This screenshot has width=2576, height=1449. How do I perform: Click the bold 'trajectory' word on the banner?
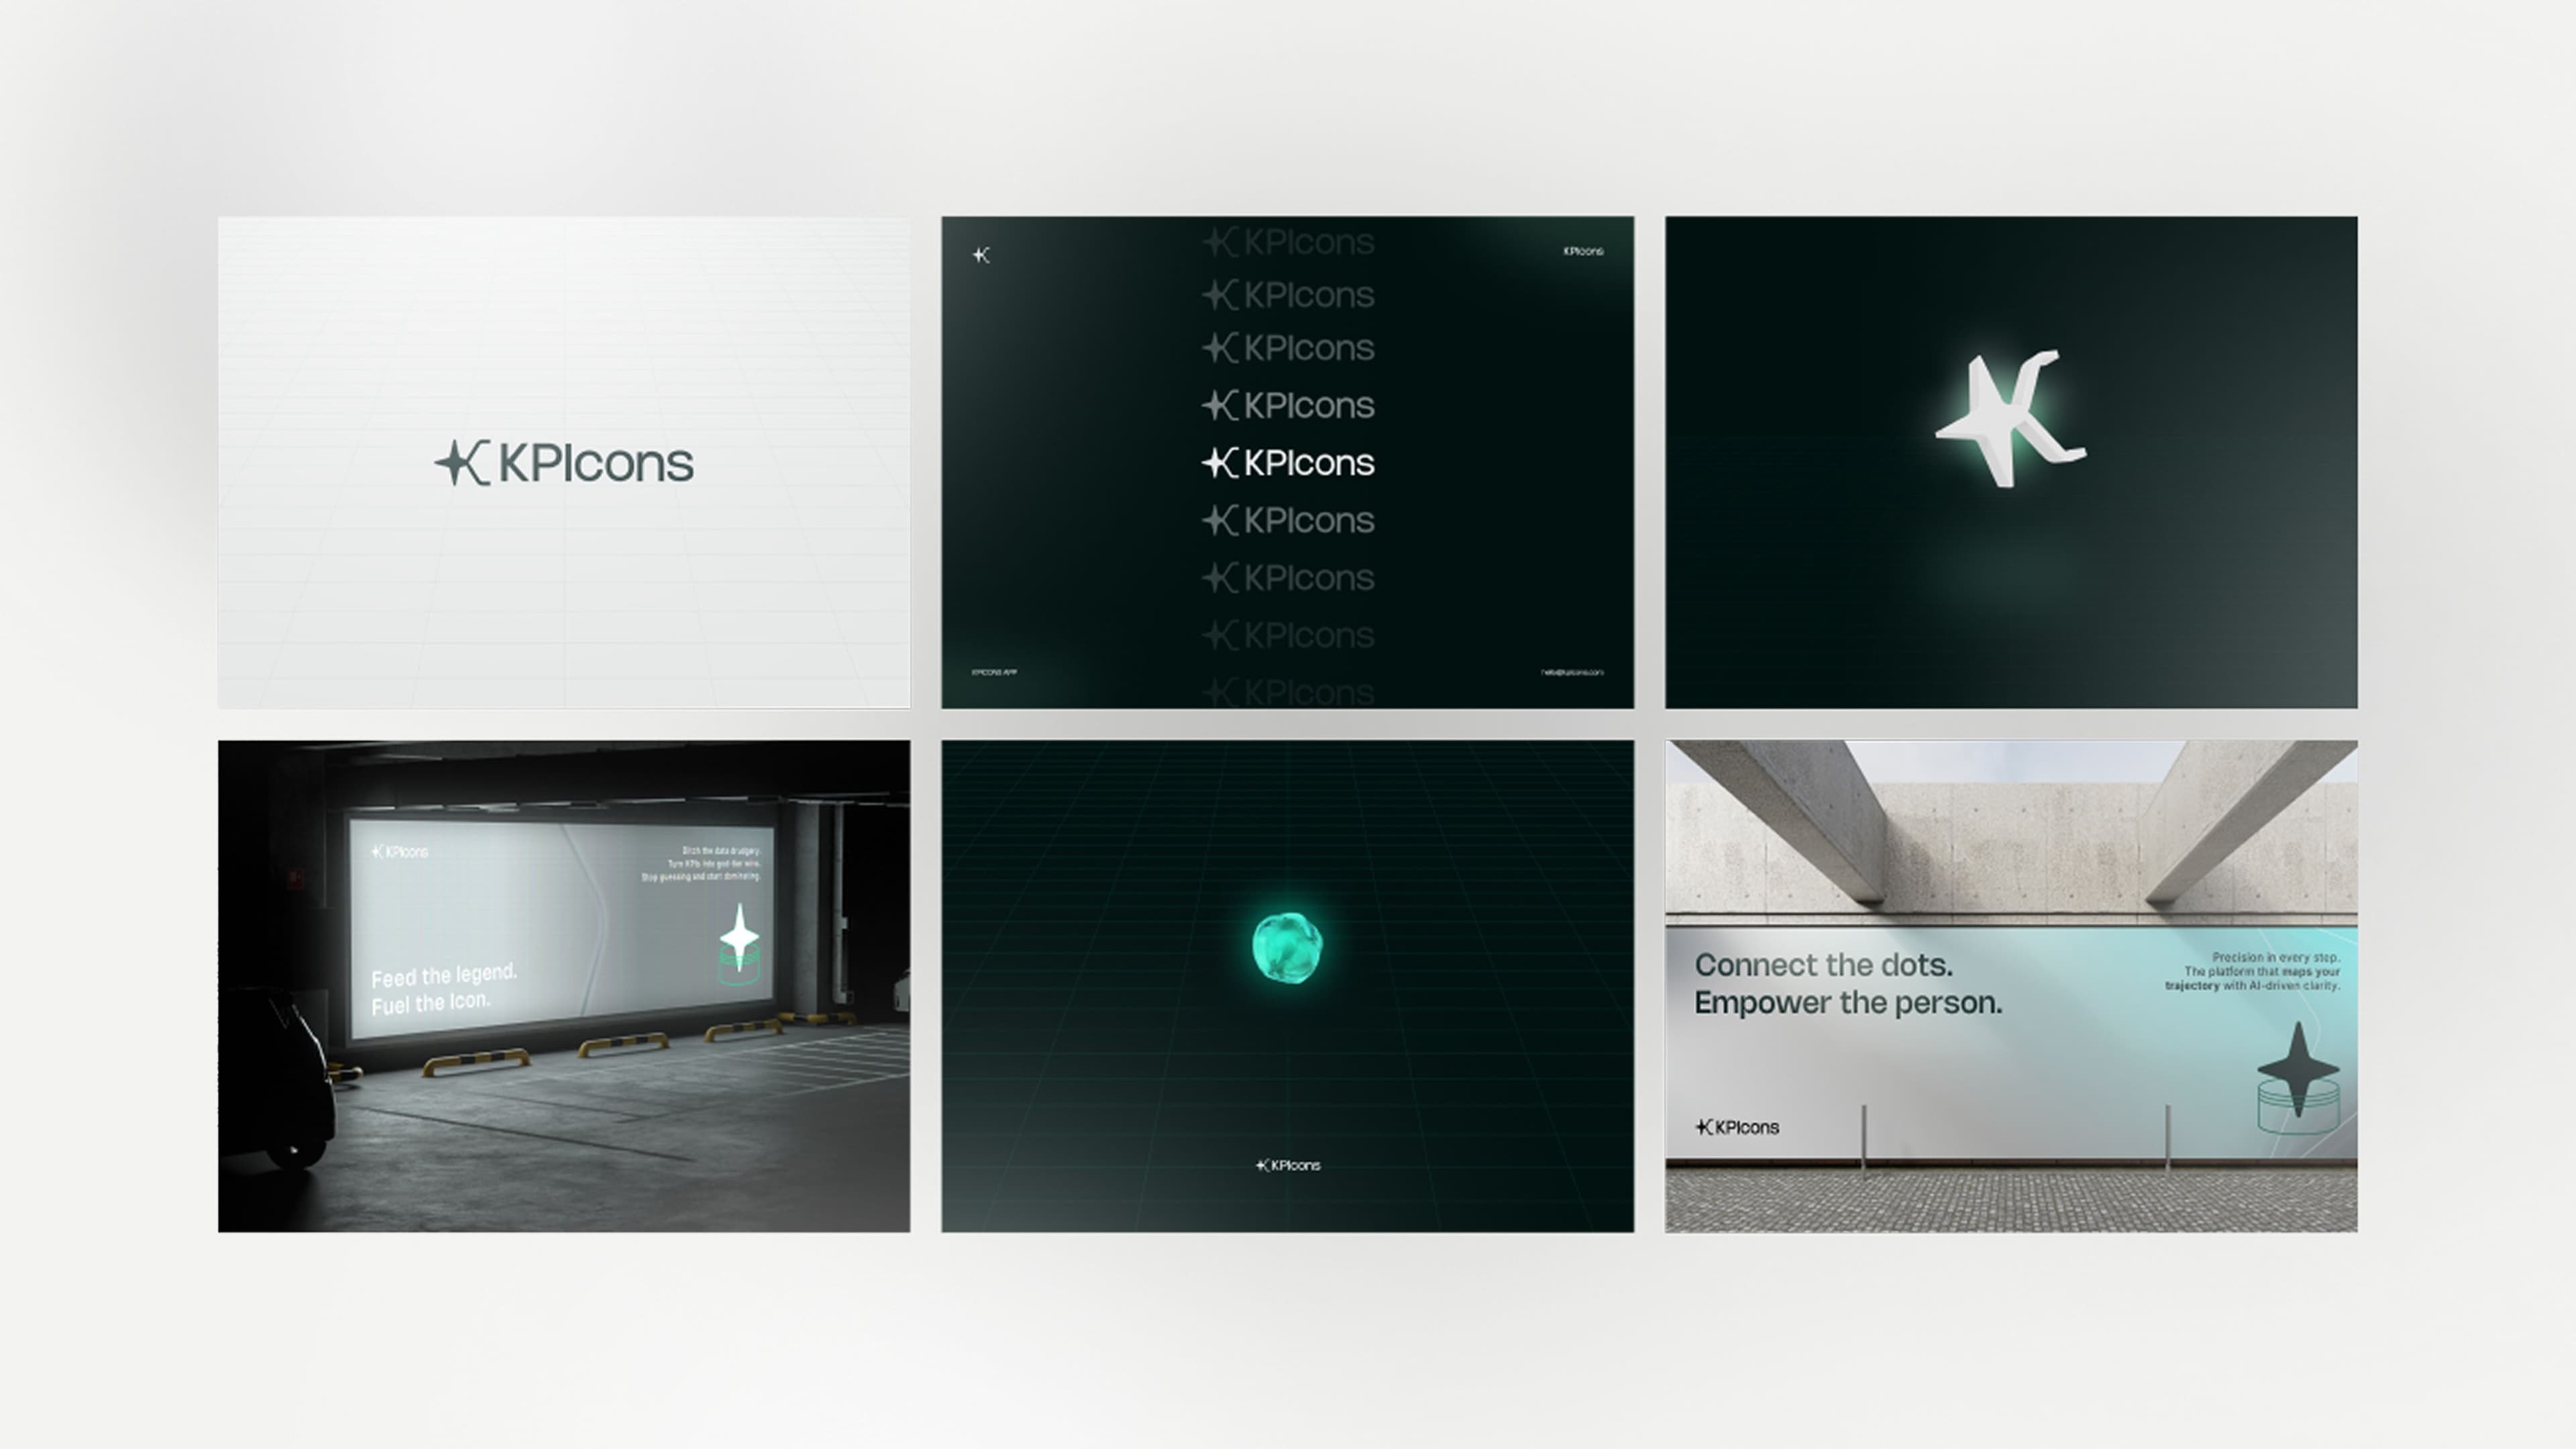pyautogui.click(x=2192, y=986)
